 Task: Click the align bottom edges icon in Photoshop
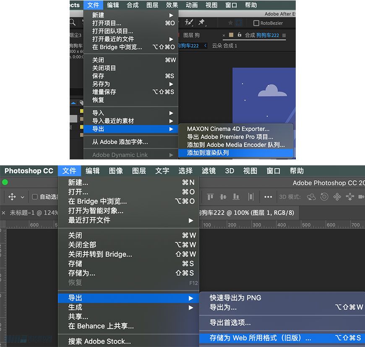pyautogui.click(x=236, y=197)
